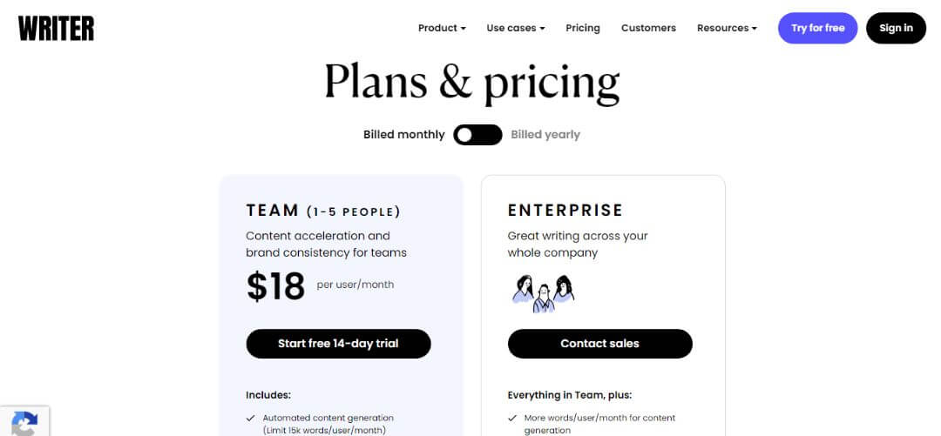The height and width of the screenshot is (436, 941).
Task: Click the Plans & pricing heading
Action: coord(471,82)
